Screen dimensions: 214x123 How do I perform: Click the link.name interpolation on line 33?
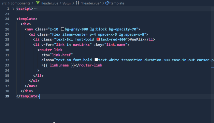(x=59, y=65)
